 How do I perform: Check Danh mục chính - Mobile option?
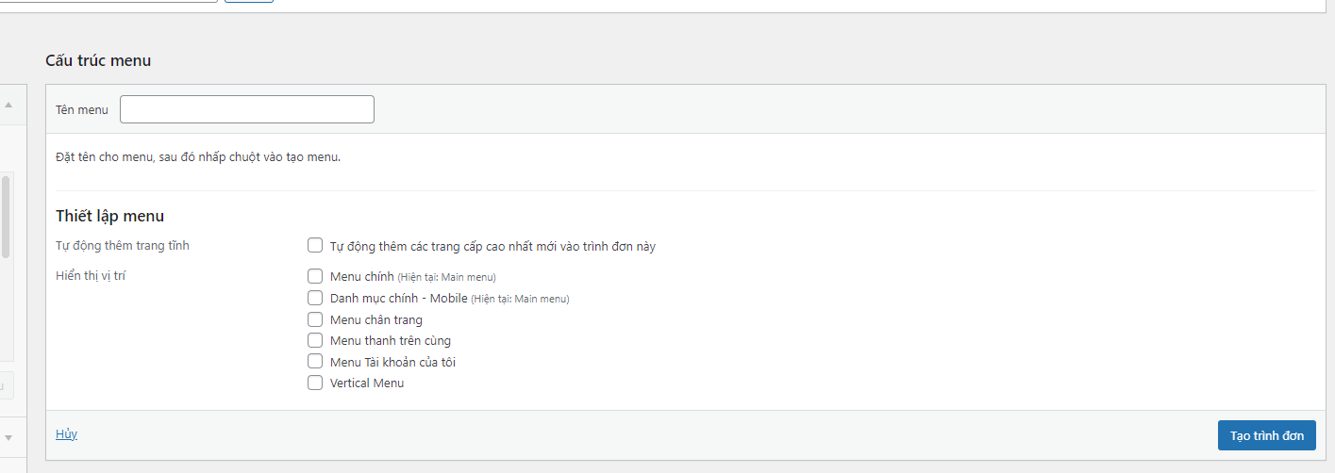pos(315,298)
